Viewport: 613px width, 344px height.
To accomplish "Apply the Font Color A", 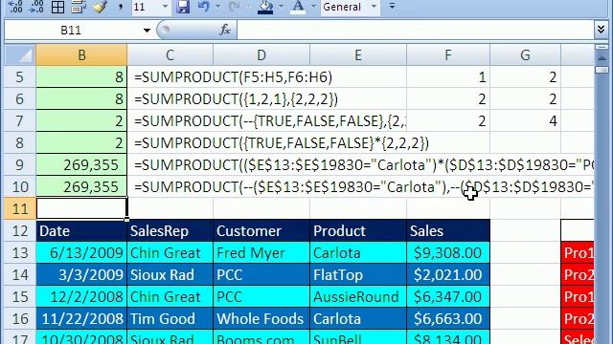I will pyautogui.click(x=298, y=7).
